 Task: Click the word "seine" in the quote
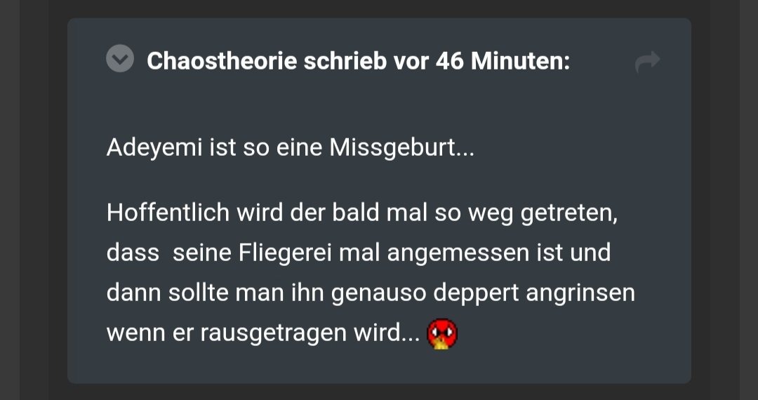(201, 253)
